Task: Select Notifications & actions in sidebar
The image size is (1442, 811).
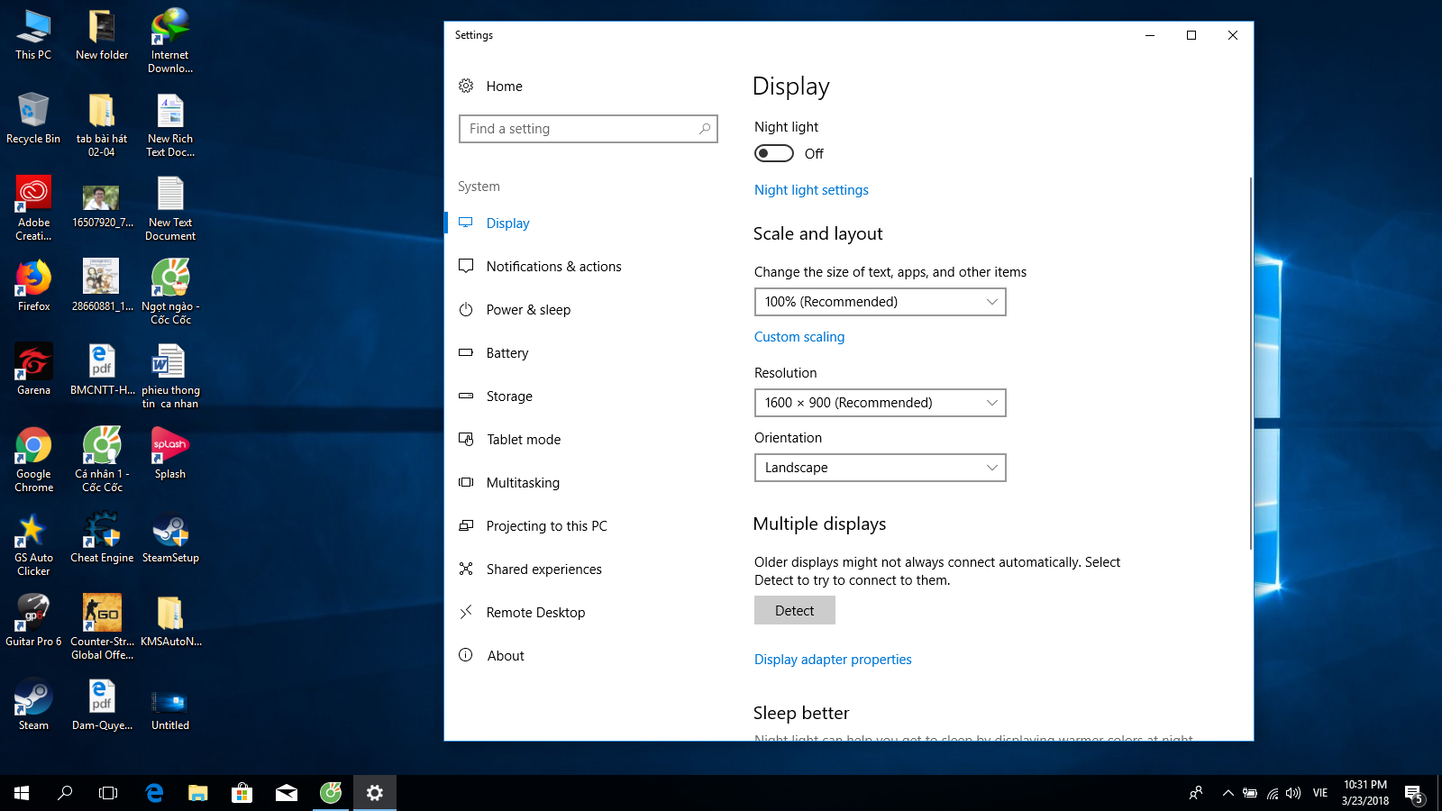Action: [553, 266]
